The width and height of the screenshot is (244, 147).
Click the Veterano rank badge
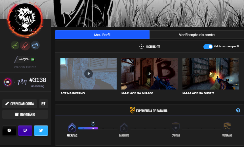pos(227,127)
